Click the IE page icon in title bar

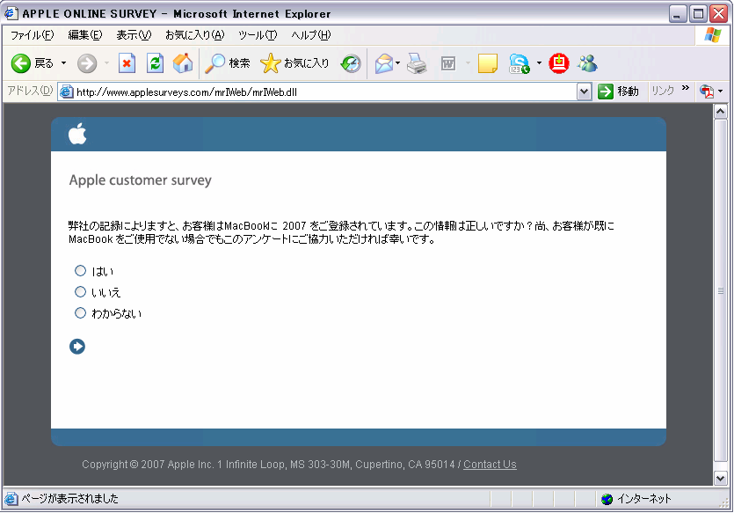(x=11, y=13)
